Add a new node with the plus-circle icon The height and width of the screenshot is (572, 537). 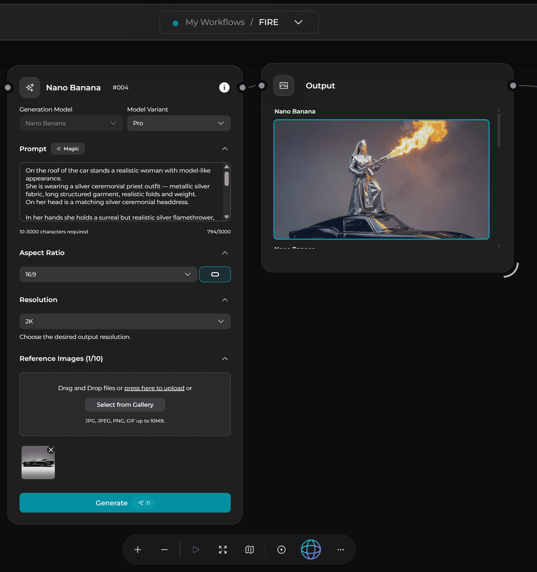coord(281,549)
